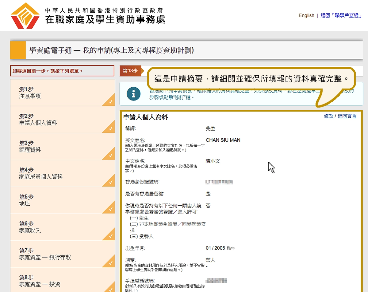The width and height of the screenshot is (368, 292).
Task: Click 修改 to edit applicant details
Action: (x=328, y=116)
